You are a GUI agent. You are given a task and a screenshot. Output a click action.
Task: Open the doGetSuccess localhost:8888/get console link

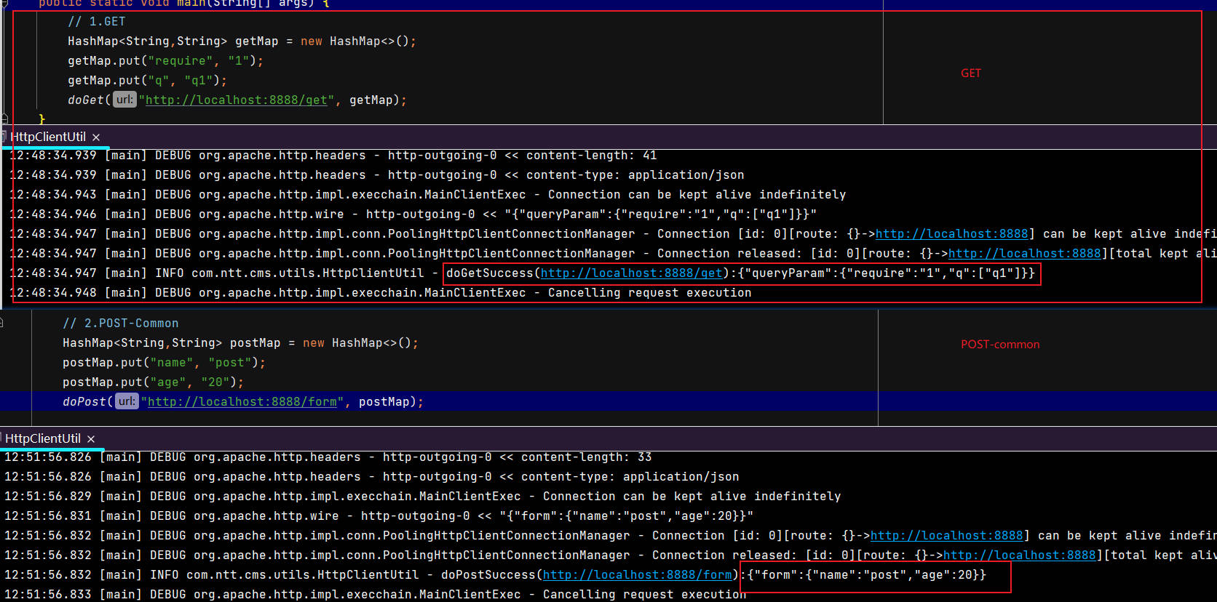[x=632, y=273]
